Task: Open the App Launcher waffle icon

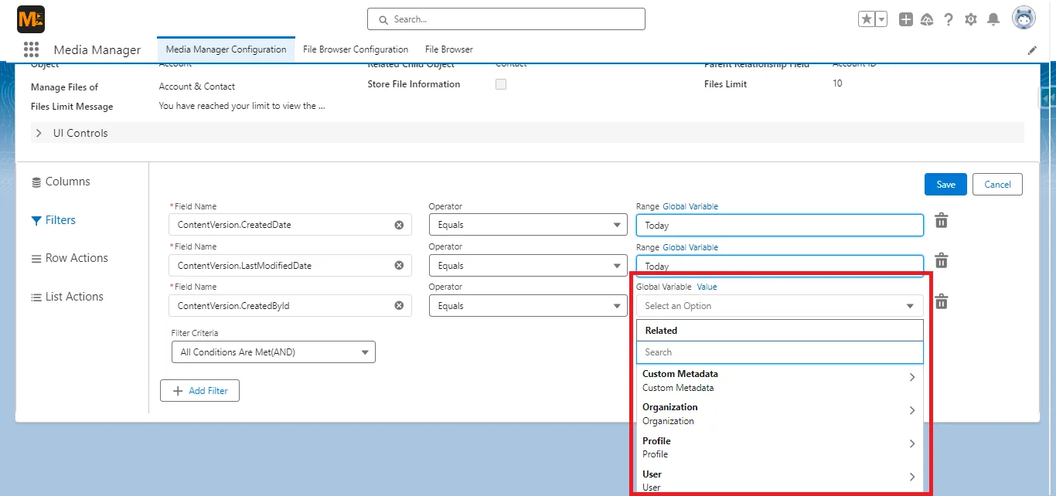Action: pos(31,49)
